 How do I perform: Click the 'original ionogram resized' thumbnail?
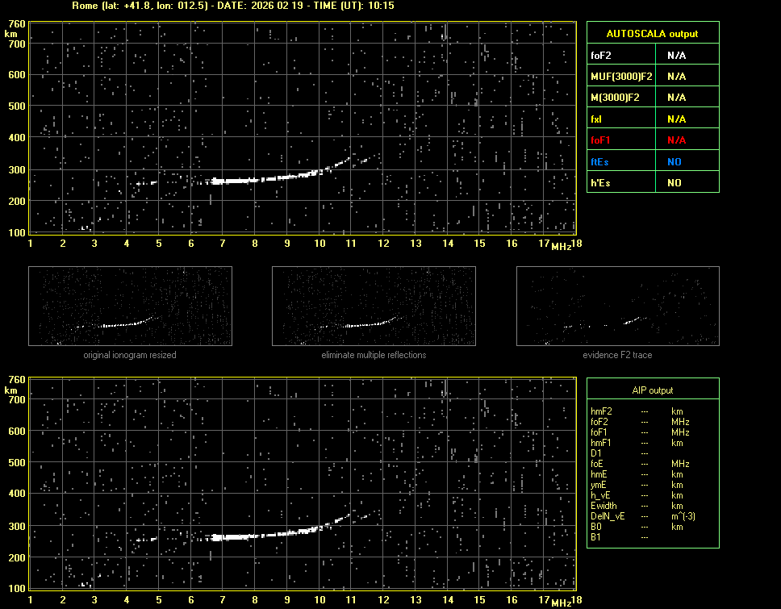coord(130,307)
